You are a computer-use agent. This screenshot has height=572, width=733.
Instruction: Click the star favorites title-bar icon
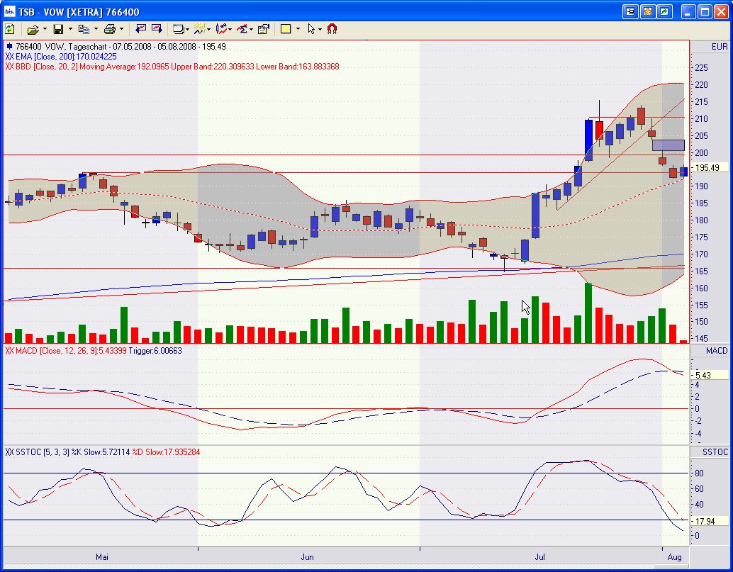[647, 11]
